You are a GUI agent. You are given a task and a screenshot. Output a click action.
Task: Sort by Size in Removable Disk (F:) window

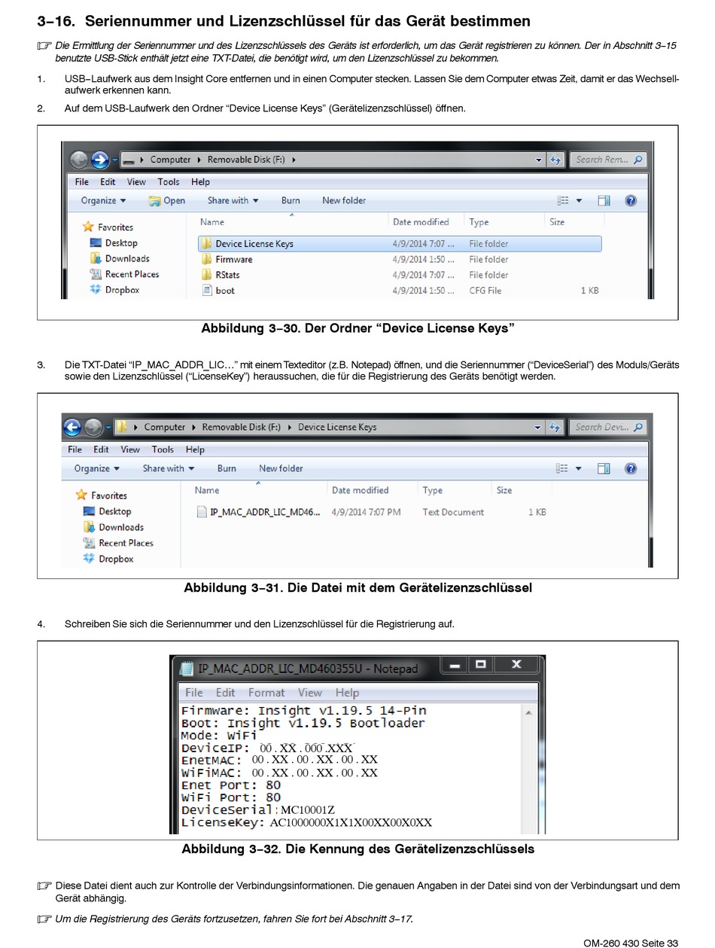click(x=557, y=222)
